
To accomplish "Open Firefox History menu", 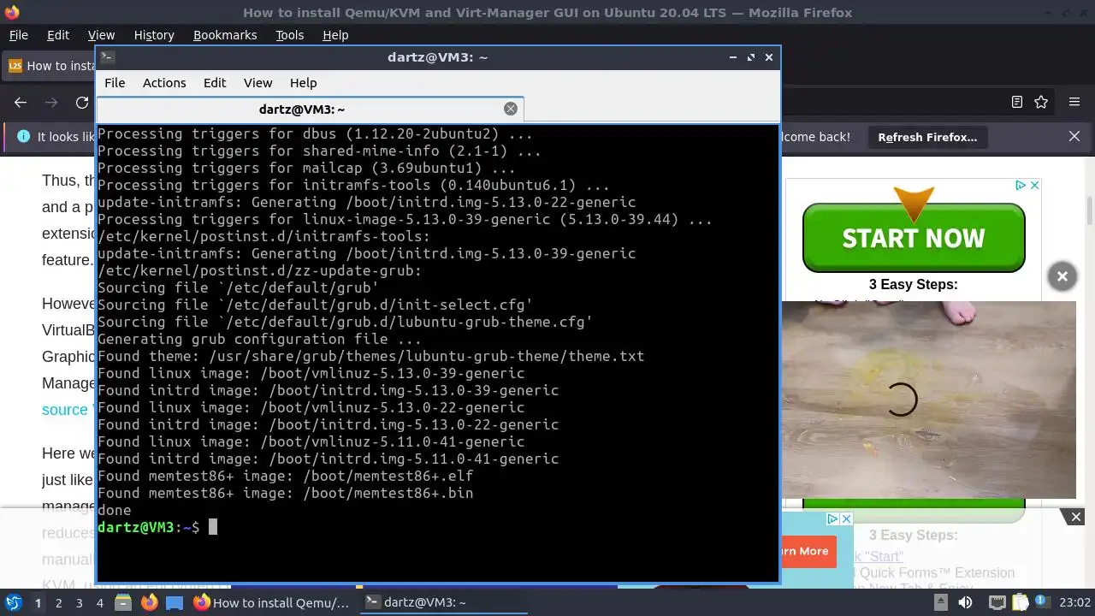I will point(154,35).
